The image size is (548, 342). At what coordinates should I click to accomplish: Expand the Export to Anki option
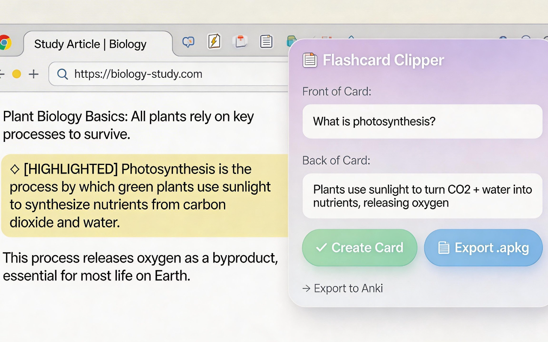[342, 288]
